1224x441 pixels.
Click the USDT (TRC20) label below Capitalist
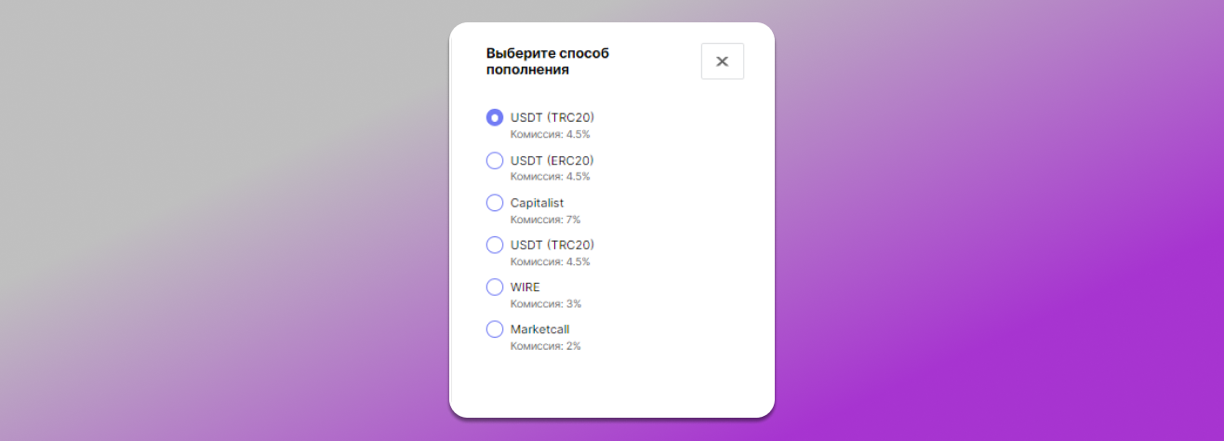552,245
